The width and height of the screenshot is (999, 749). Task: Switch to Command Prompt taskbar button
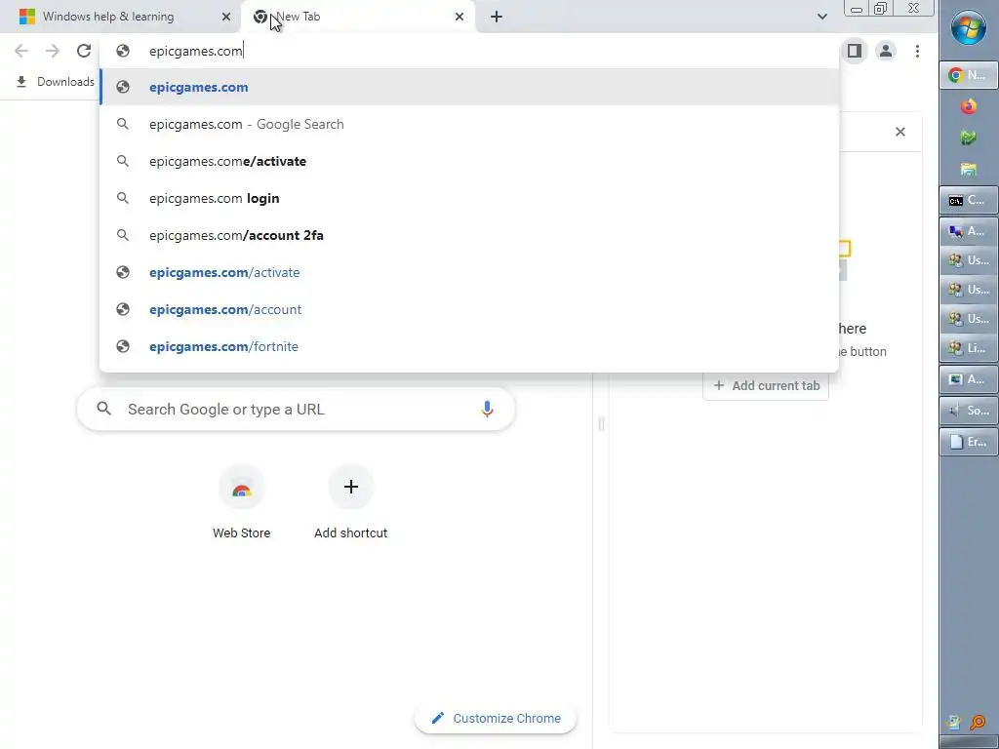968,200
